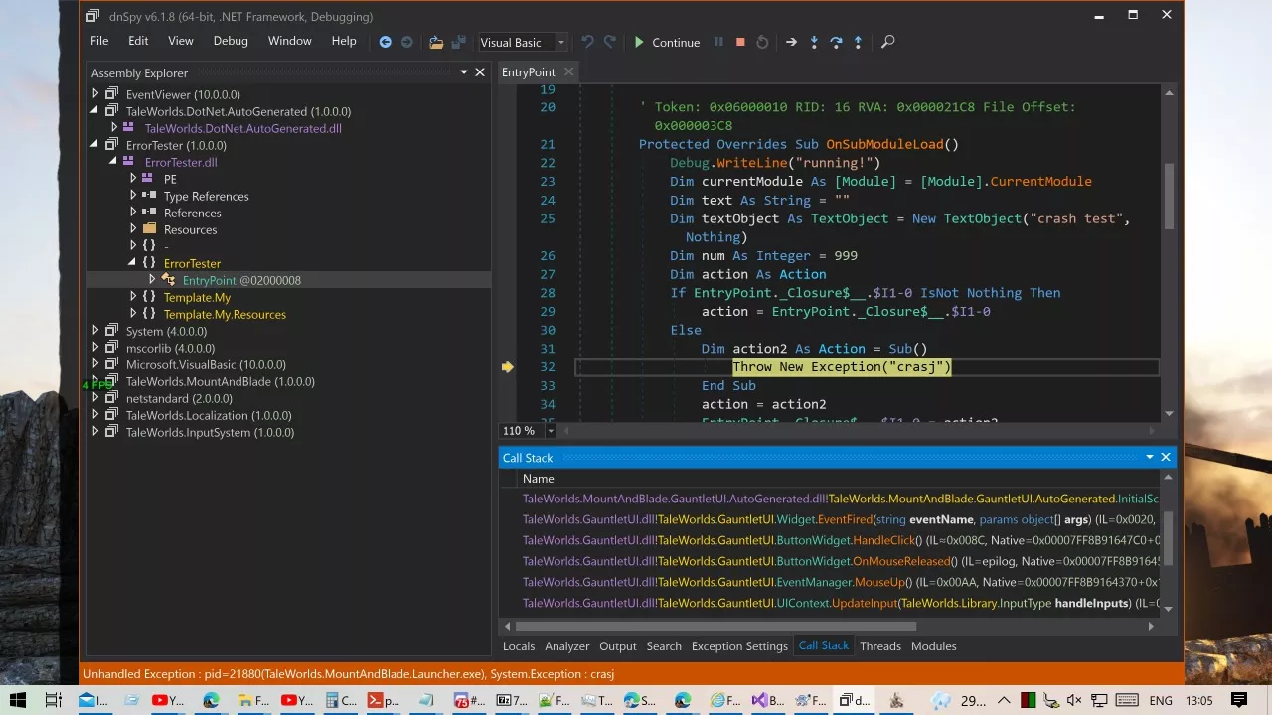Collapse the TaleWorlds.DotNet.AutoGenerated assembly node
This screenshot has height=715, width=1272.
96,111
